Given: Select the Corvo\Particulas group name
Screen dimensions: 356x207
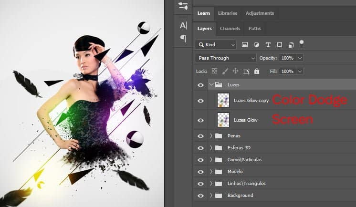Looking at the screenshot, I should pos(244,160).
